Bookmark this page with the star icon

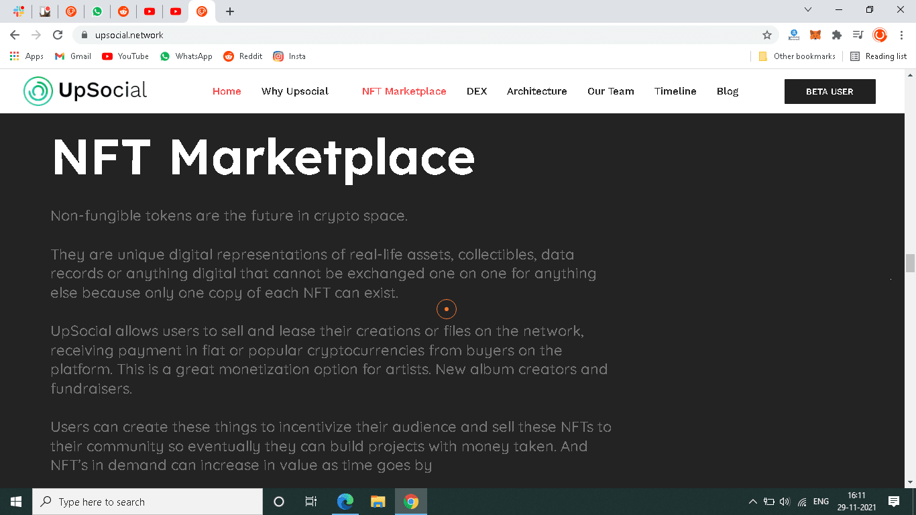(767, 35)
